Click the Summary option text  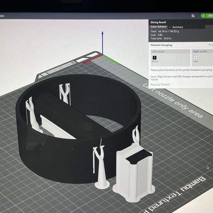[177, 27]
